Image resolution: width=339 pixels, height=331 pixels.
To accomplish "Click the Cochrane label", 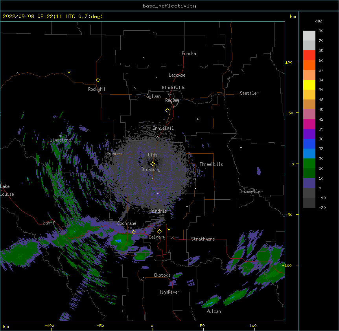I will coord(127,223).
